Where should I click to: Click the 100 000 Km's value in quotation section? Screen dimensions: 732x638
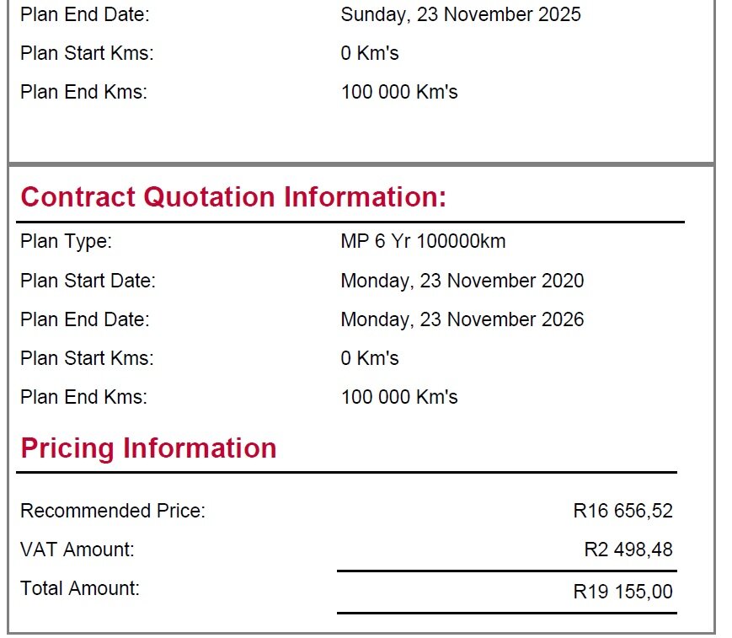(399, 398)
